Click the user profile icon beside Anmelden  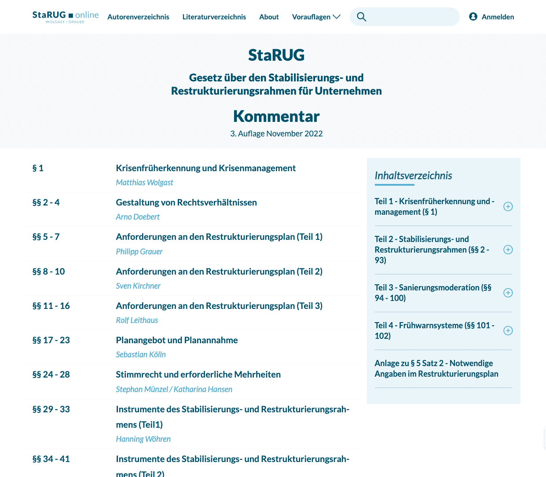(x=473, y=17)
